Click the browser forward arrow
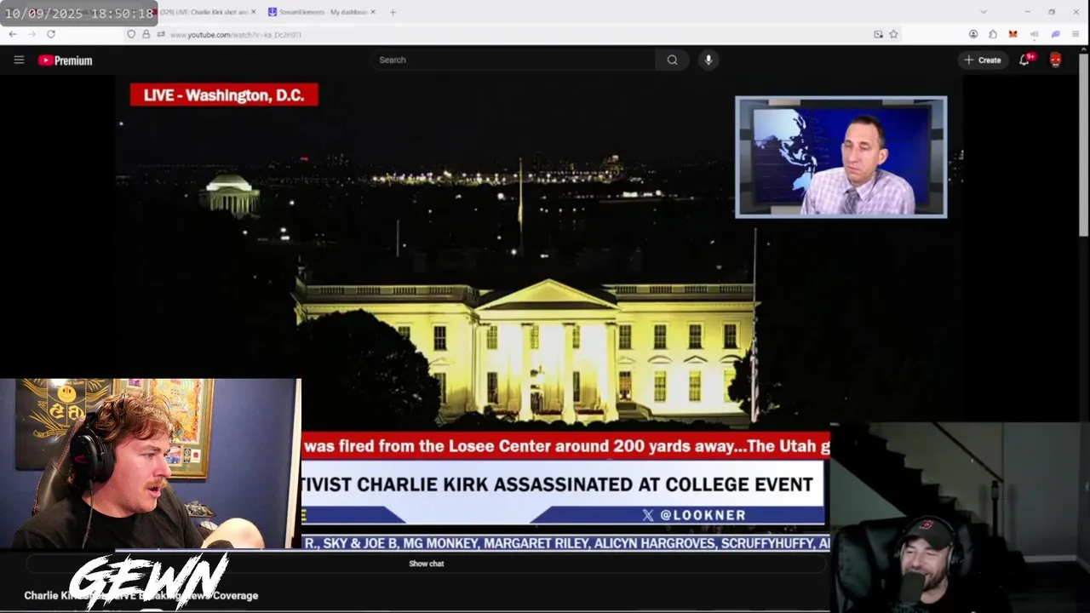 [32, 34]
